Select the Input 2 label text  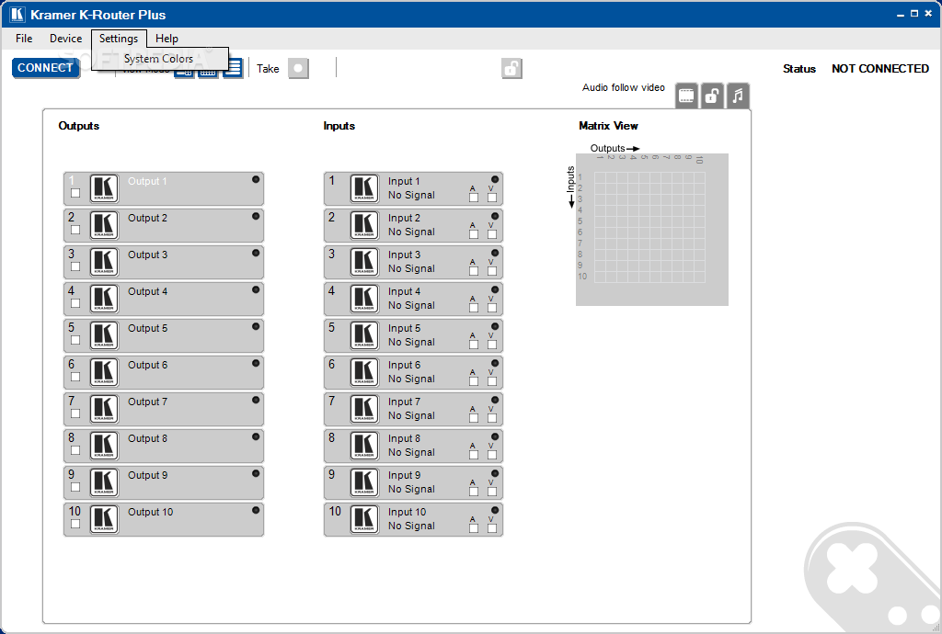tap(404, 218)
